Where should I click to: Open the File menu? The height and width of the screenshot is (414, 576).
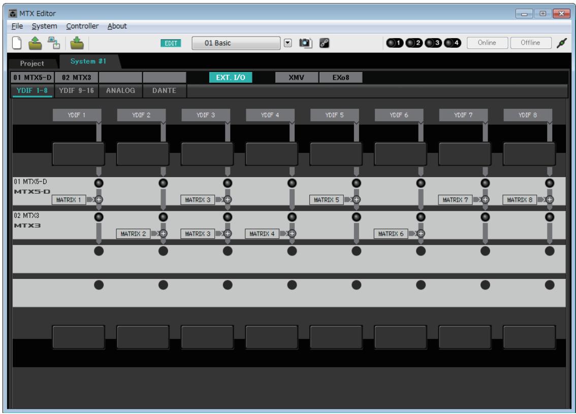pyautogui.click(x=17, y=26)
